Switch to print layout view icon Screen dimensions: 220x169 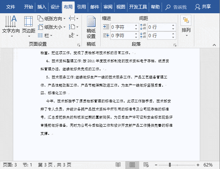[x=132, y=165]
